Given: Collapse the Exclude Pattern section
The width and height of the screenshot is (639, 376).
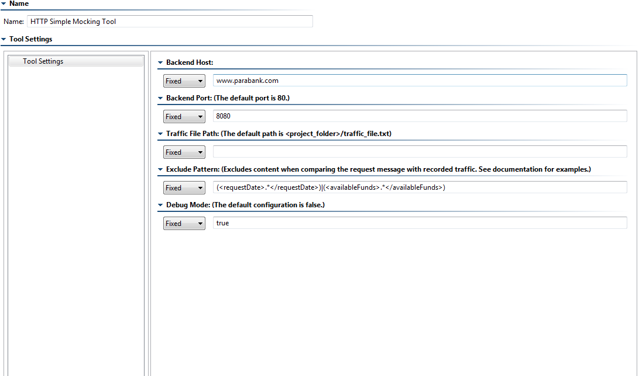Looking at the screenshot, I should coord(160,169).
